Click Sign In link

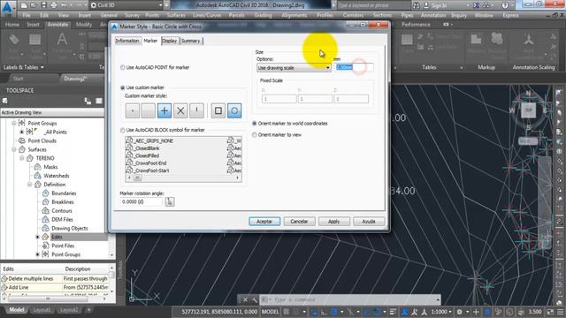click(440, 5)
